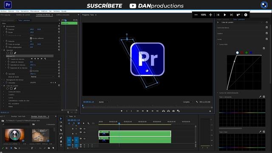Open Modo de fusión Normal dropdown

coord(42,76)
